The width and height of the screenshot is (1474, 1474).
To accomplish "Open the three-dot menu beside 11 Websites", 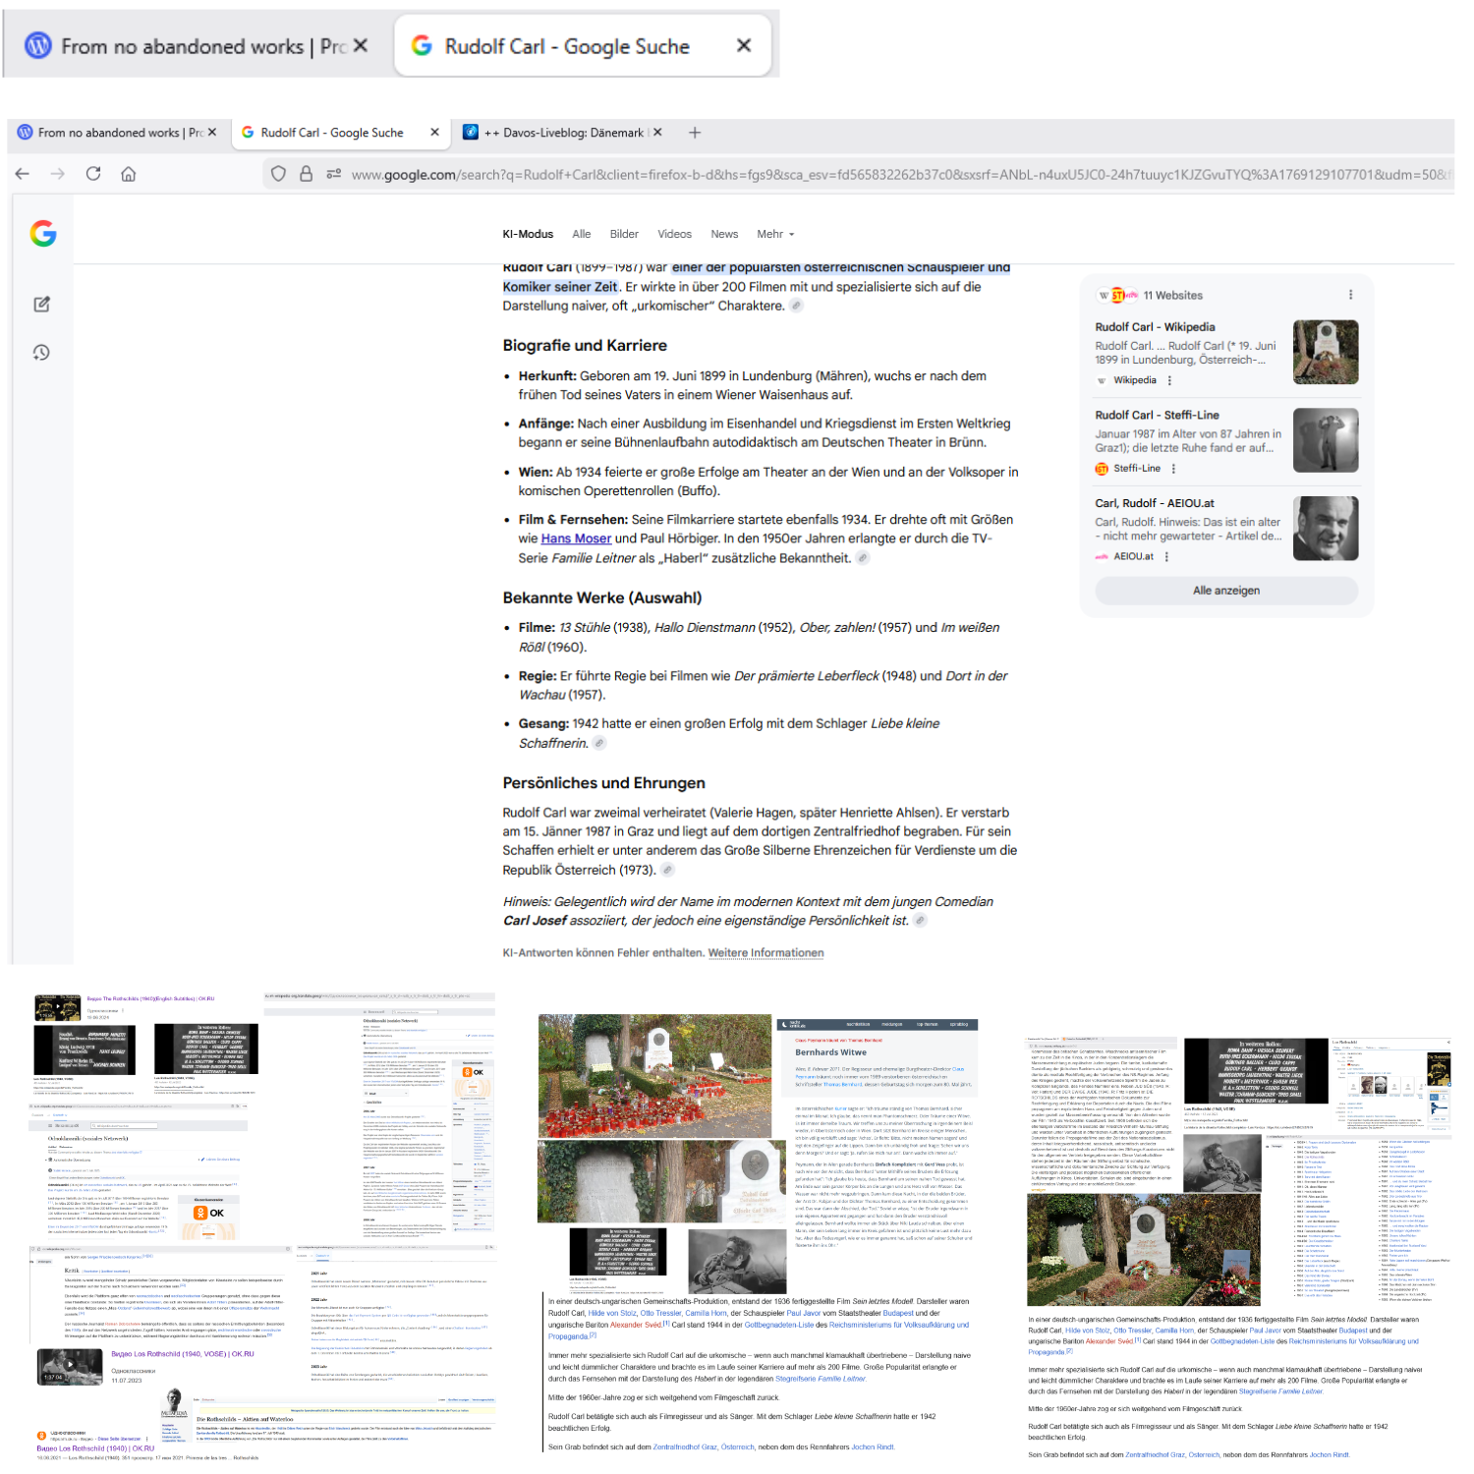I will (x=1350, y=295).
